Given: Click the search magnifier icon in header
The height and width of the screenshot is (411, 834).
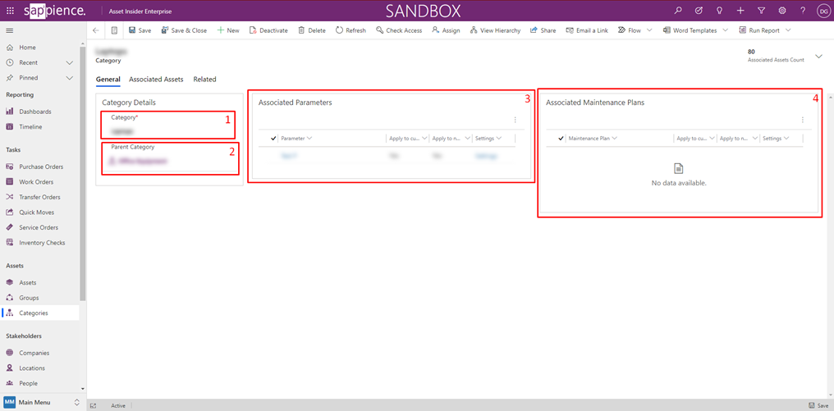Looking at the screenshot, I should click(x=678, y=11).
